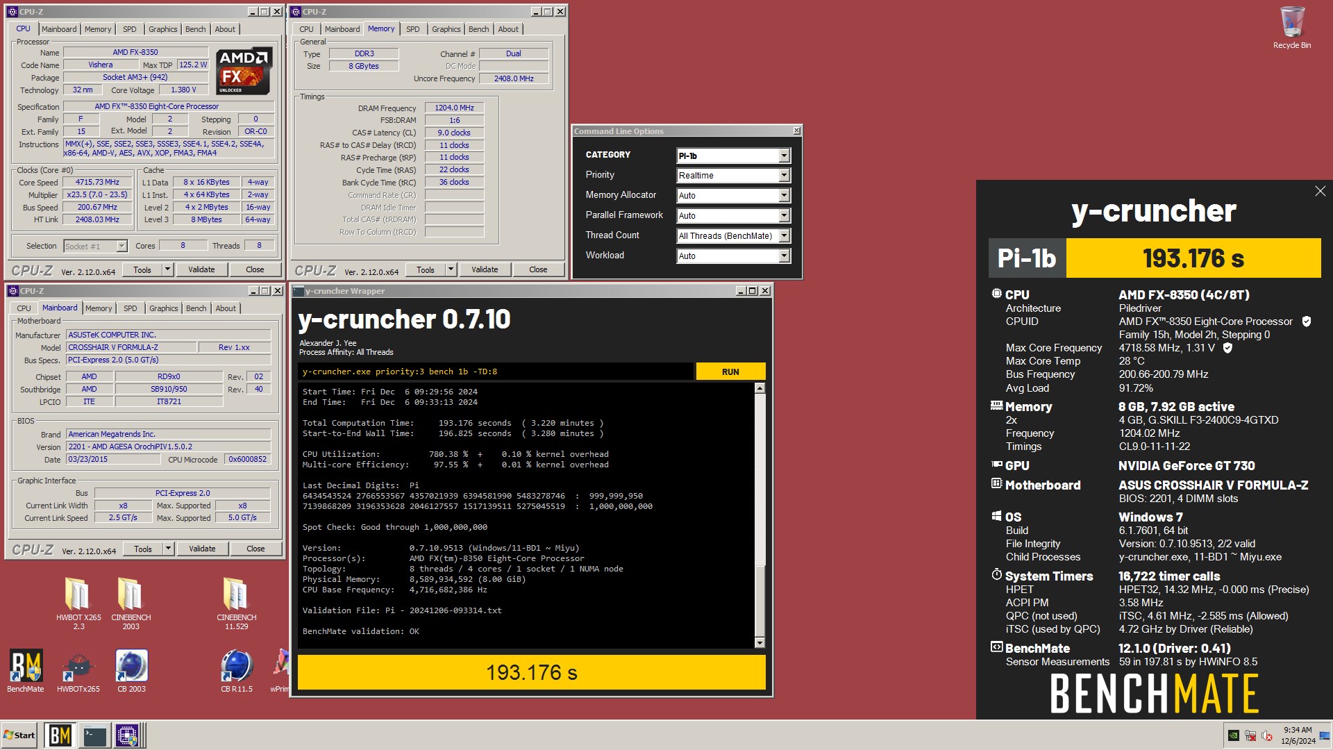1333x750 pixels.
Task: Launch the CB R11.5 desktop shortcut
Action: [237, 670]
